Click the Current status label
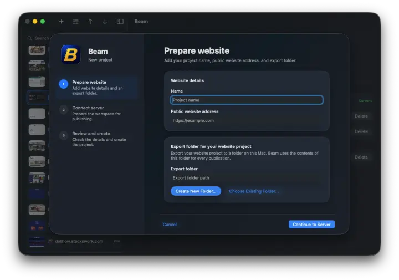 365,101
